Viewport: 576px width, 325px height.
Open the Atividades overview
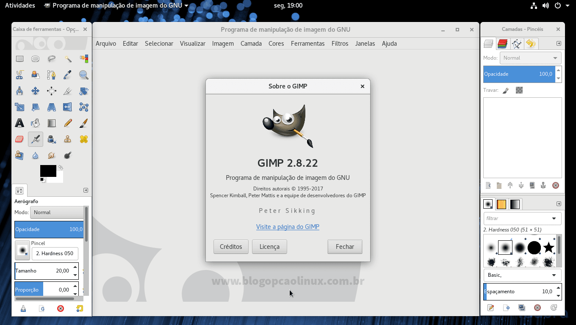point(20,6)
